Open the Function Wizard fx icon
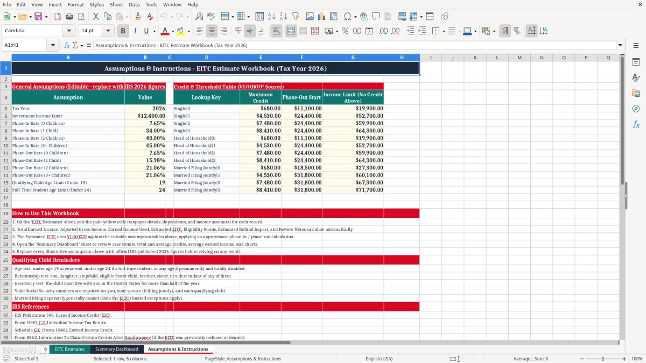 67,45
